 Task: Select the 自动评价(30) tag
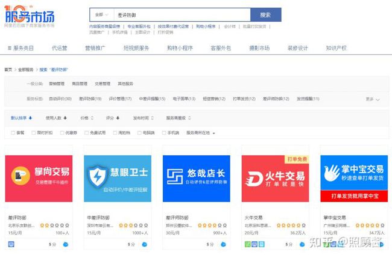[60, 99]
